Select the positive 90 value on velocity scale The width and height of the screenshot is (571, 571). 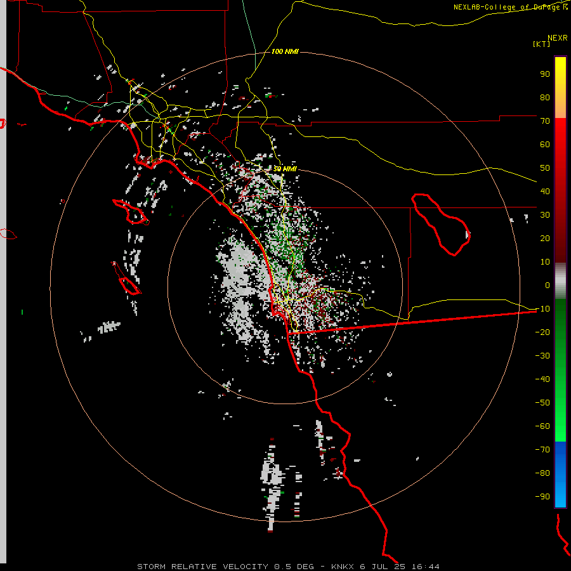(545, 74)
